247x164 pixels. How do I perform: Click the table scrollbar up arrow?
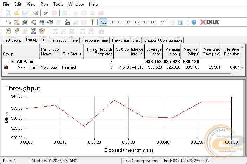point(242,47)
